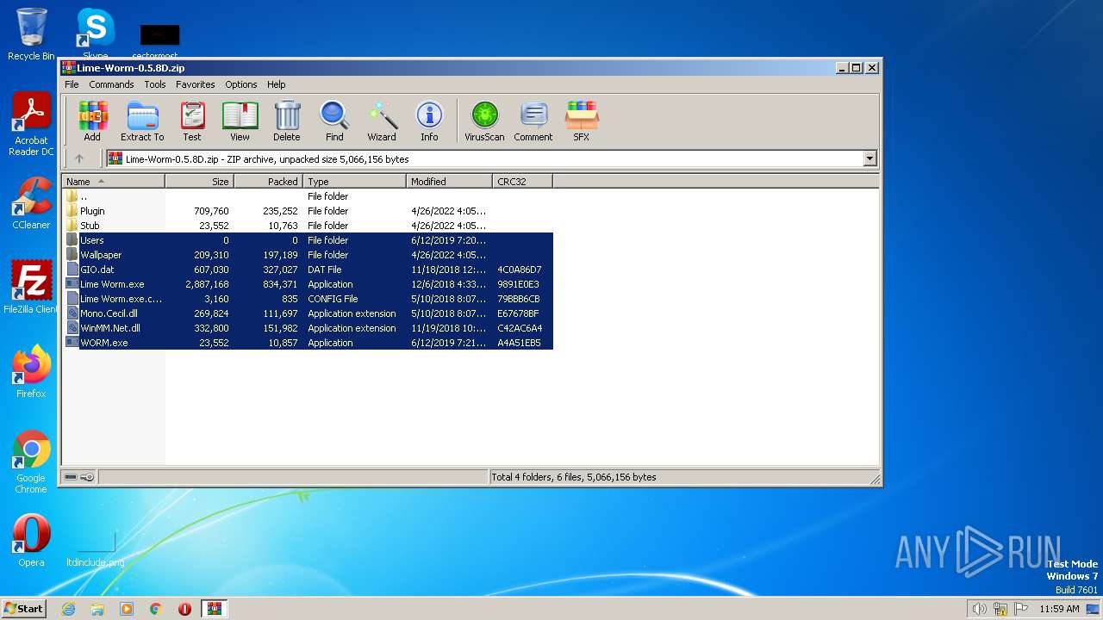1103x620 pixels.
Task: Open the Favorites menu
Action: (196, 84)
